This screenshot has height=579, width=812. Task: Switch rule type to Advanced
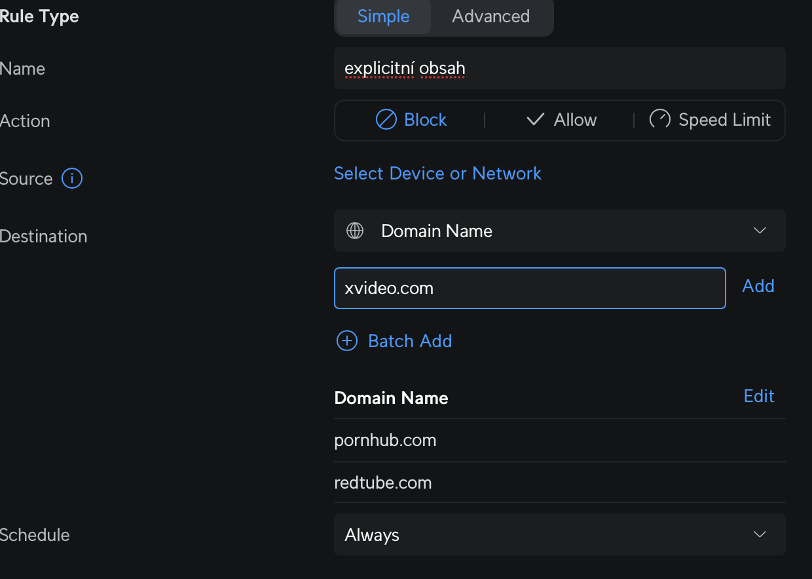[x=491, y=16]
